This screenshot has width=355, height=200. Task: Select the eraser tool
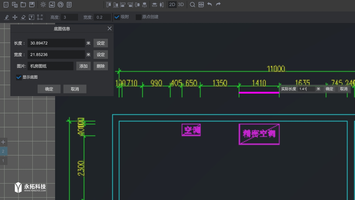tap(23, 17)
